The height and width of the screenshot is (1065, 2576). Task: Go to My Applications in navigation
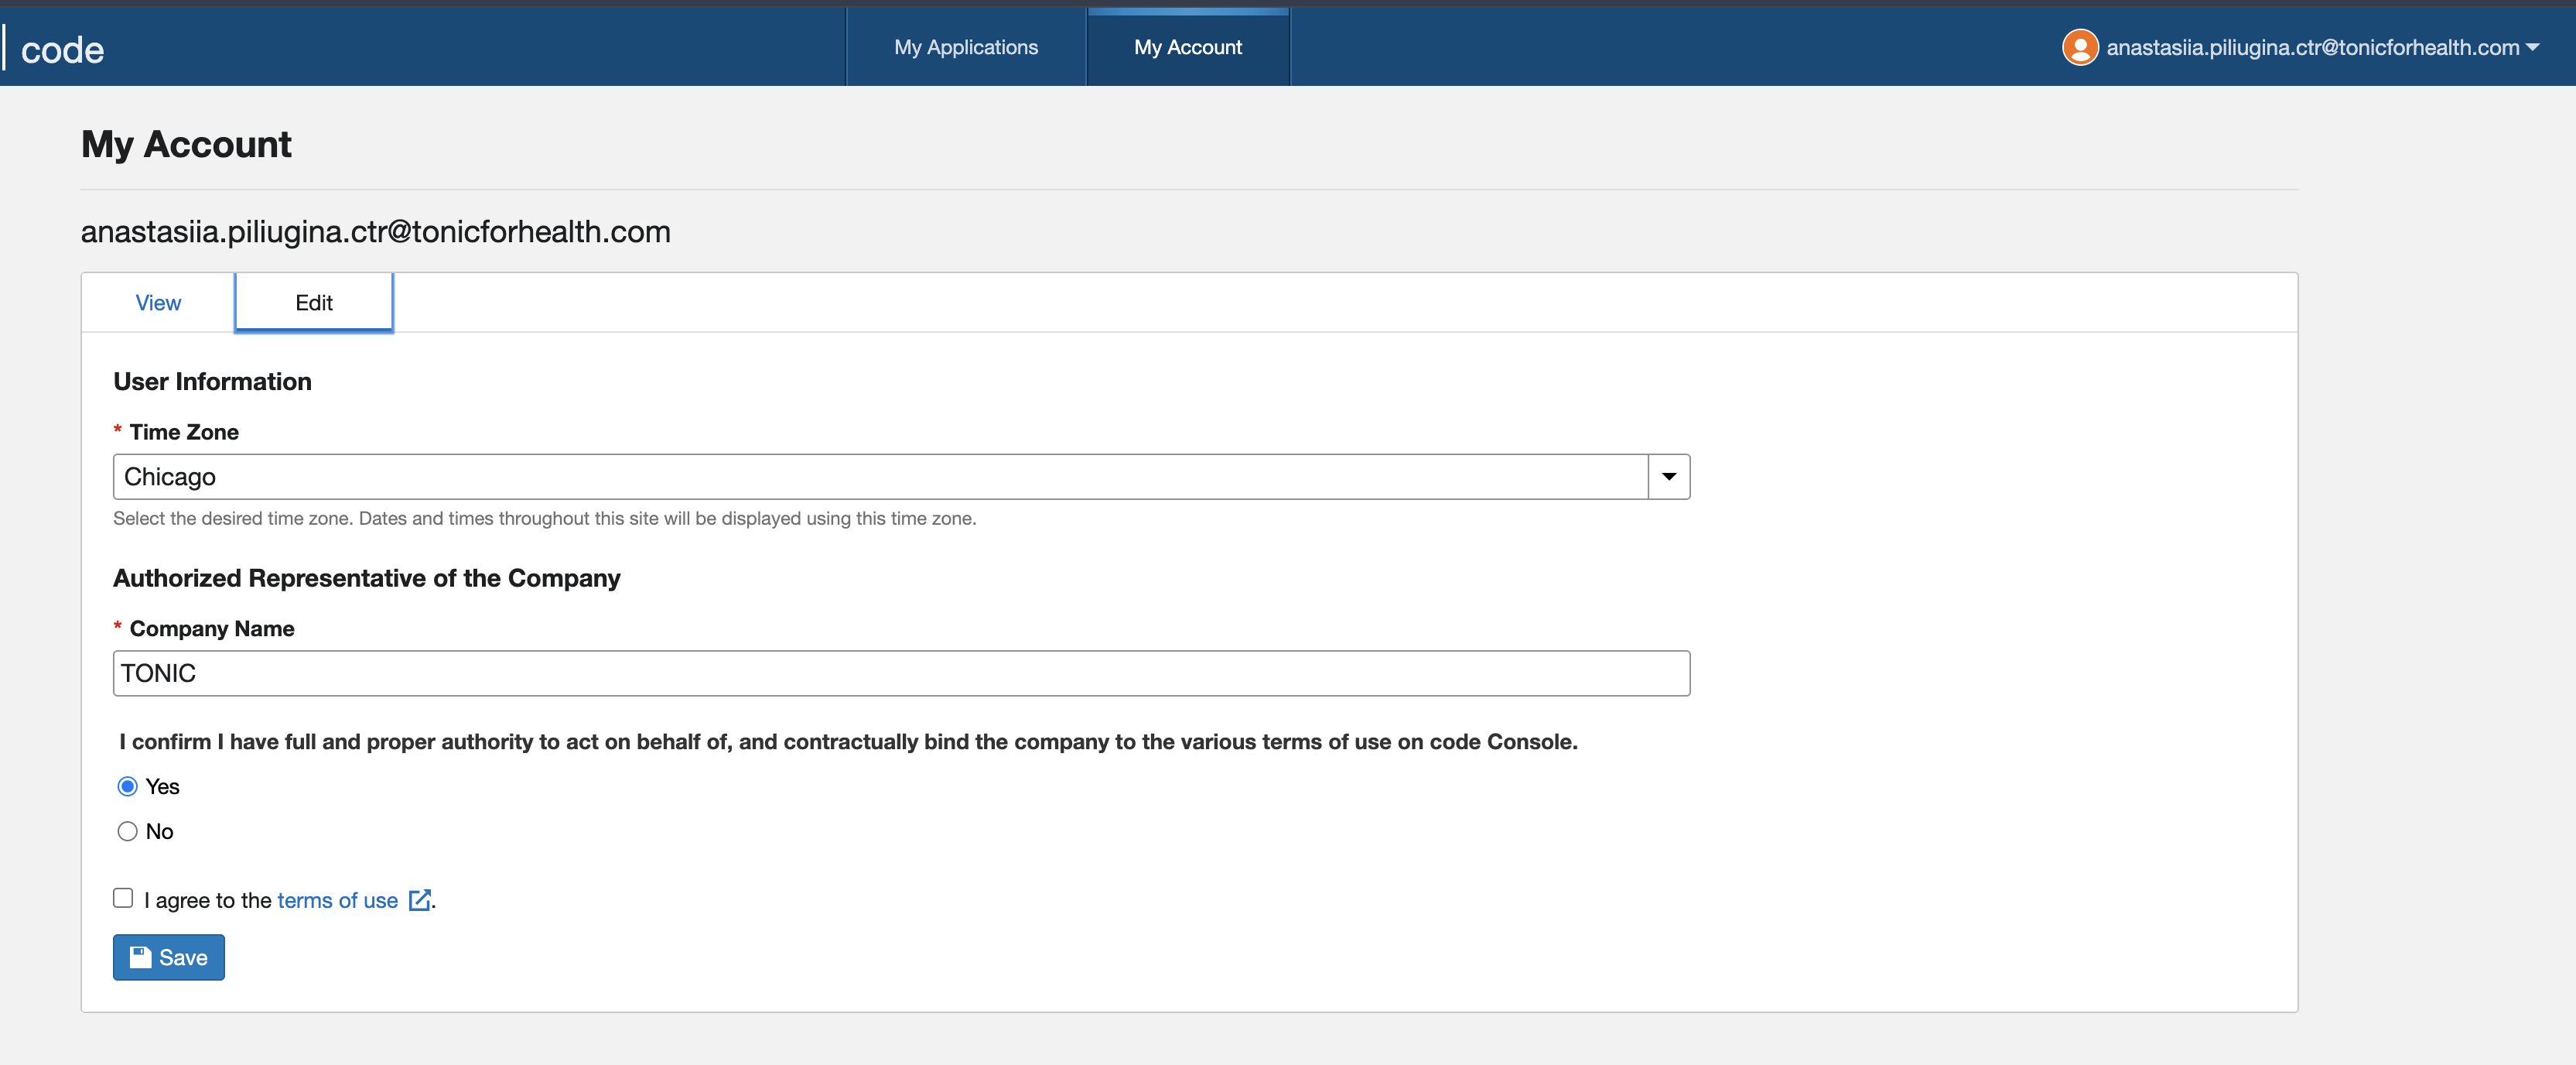coord(966,47)
